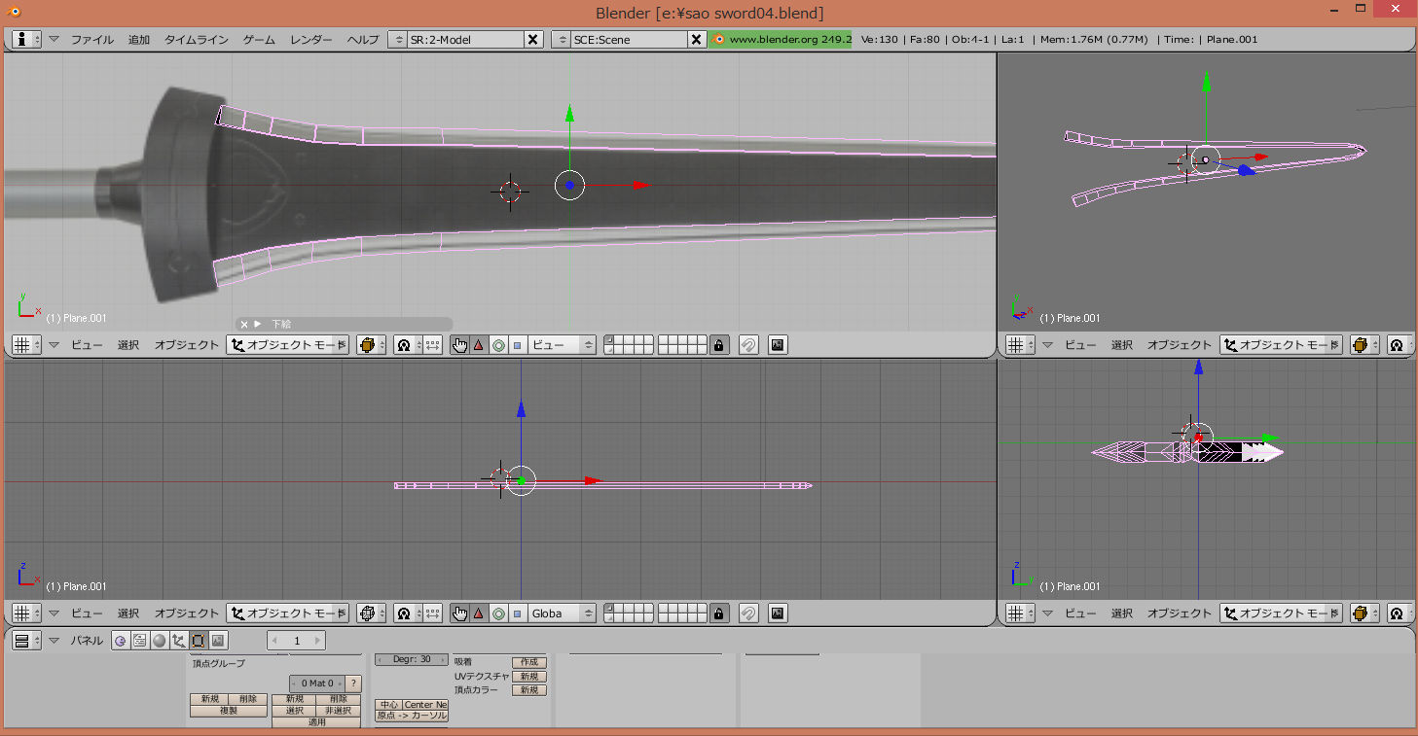Open the scene browse arrows beside SCE:Scene
Viewport: 1418px width, 736px height.
(561, 40)
